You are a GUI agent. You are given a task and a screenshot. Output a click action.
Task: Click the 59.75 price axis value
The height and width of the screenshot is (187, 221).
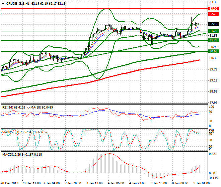[213, 69]
